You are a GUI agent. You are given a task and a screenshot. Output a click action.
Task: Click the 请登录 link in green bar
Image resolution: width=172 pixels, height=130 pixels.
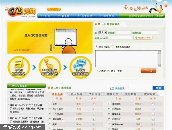click(x=159, y=16)
